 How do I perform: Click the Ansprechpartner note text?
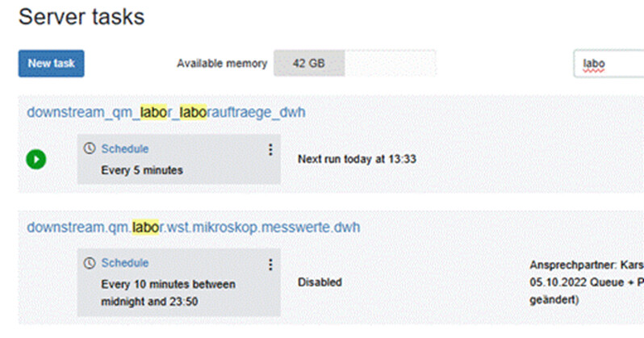[586, 265]
